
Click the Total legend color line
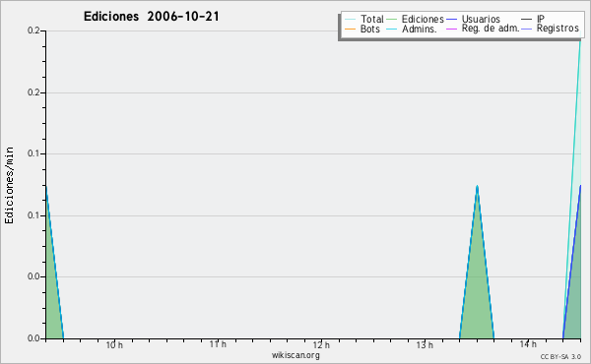pos(350,20)
